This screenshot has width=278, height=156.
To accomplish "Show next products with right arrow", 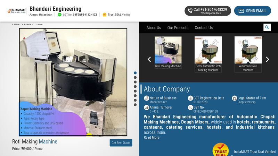I will tap(267, 59).
